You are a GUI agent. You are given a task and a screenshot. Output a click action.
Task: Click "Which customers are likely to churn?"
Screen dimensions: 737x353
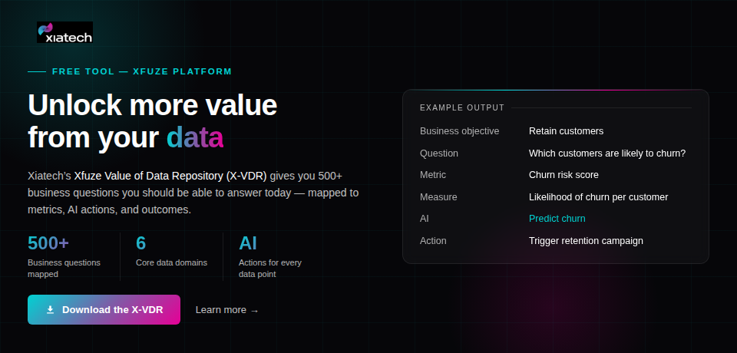(606, 153)
